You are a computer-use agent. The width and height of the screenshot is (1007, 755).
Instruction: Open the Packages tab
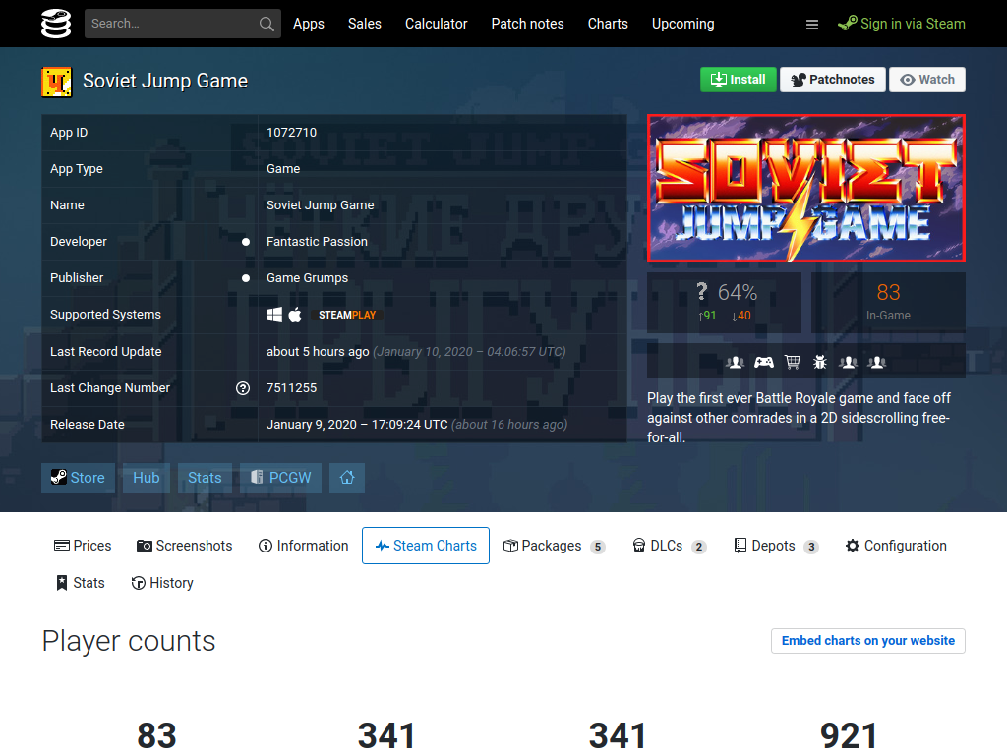(555, 546)
